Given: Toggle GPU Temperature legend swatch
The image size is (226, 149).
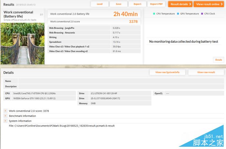Looking at the screenshot, I should pyautogui.click(x=178, y=13).
